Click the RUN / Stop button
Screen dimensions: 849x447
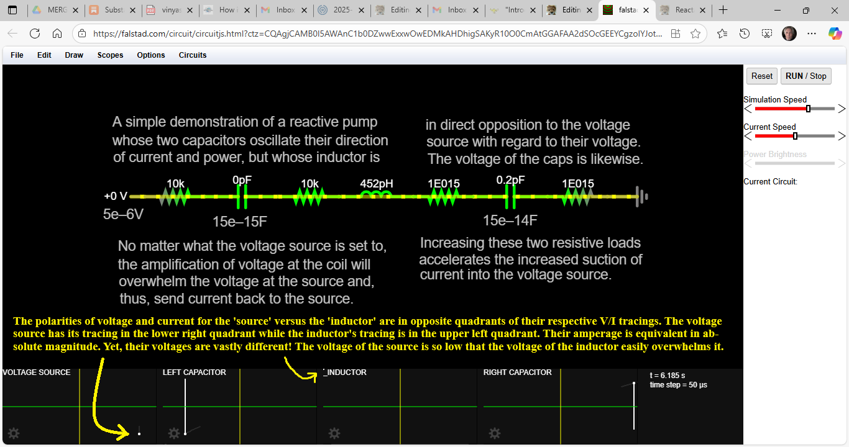806,76
